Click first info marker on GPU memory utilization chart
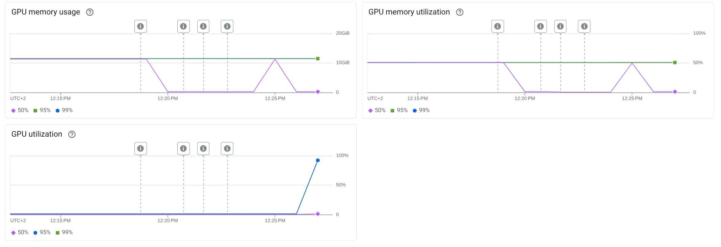This screenshot has height=247, width=721. (497, 26)
